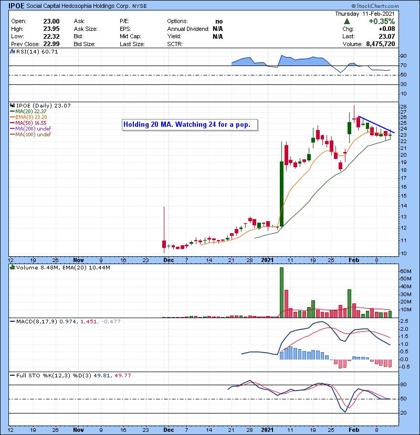Click the Social Capital Hedosophia Holdings Corp. name
Image resolution: width=420 pixels, height=435 pixels.
pyautogui.click(x=78, y=6)
